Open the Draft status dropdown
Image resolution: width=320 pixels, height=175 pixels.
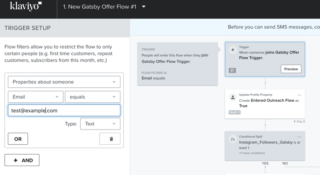pyautogui.click(x=234, y=112)
